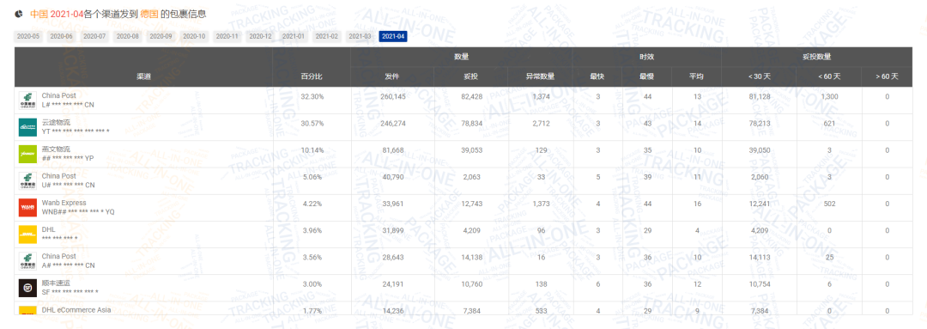Click the China Post U# channel logo
927x329 pixels.
(27, 180)
